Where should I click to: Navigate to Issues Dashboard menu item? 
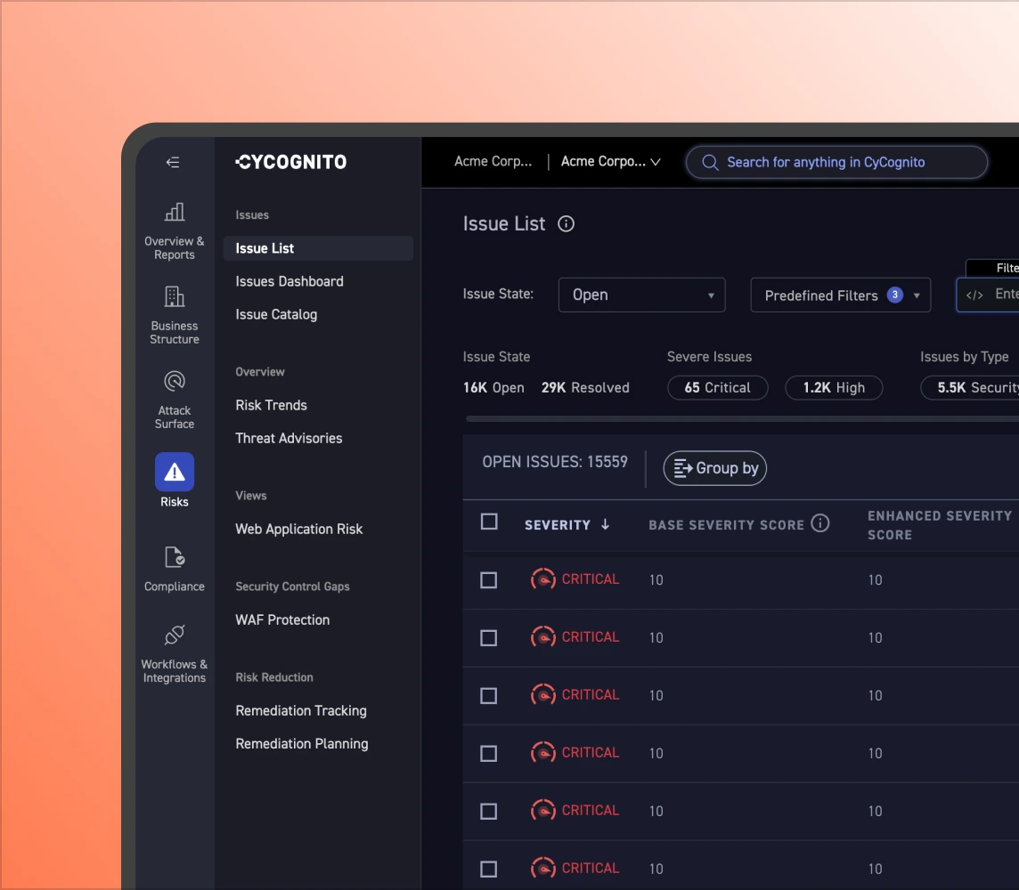tap(289, 281)
